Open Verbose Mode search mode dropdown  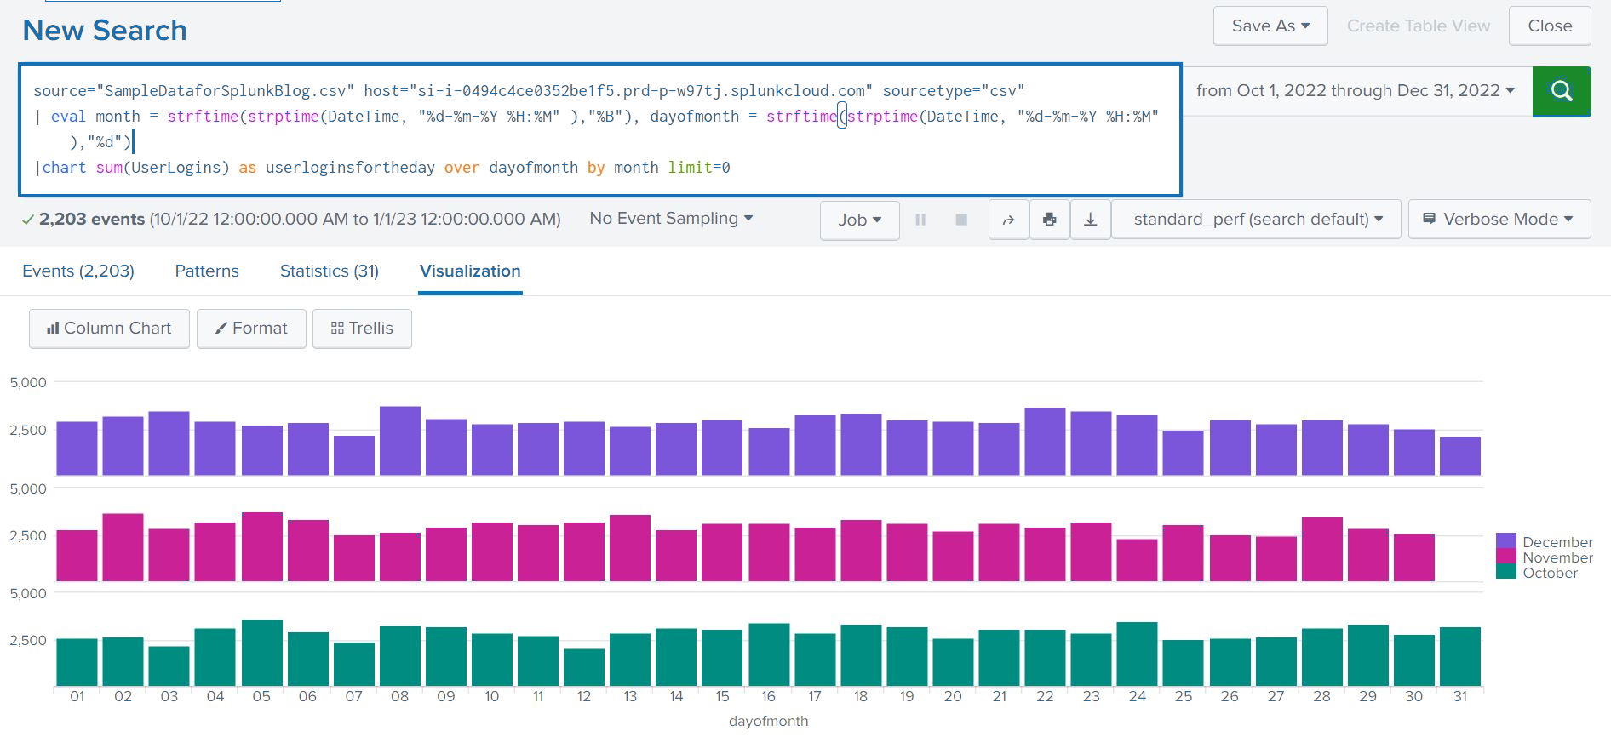tap(1499, 220)
